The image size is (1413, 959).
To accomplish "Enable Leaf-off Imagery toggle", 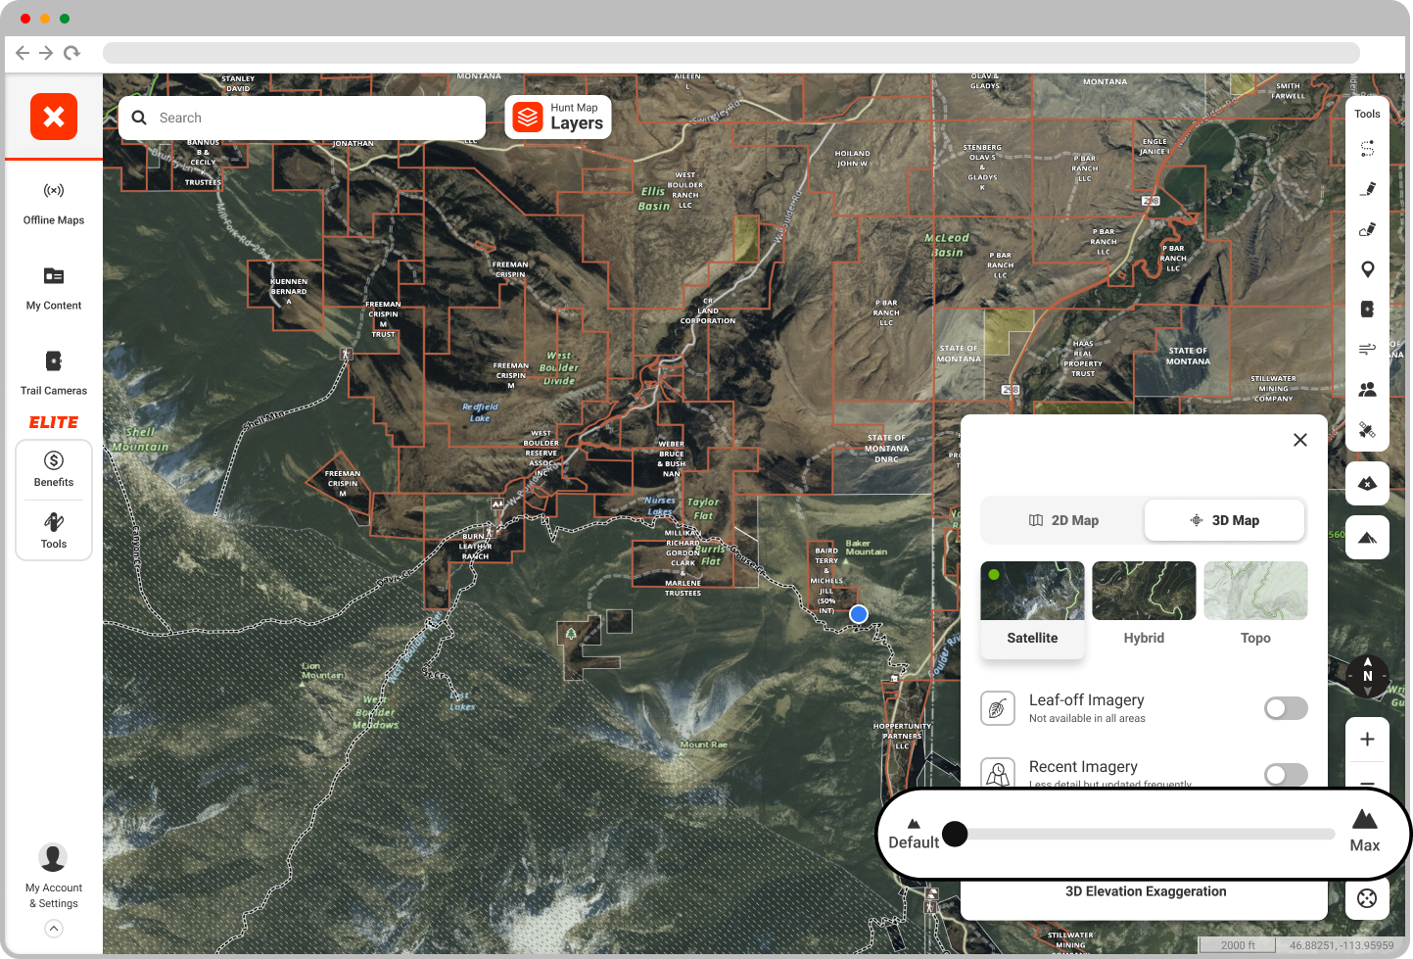I will (1286, 708).
